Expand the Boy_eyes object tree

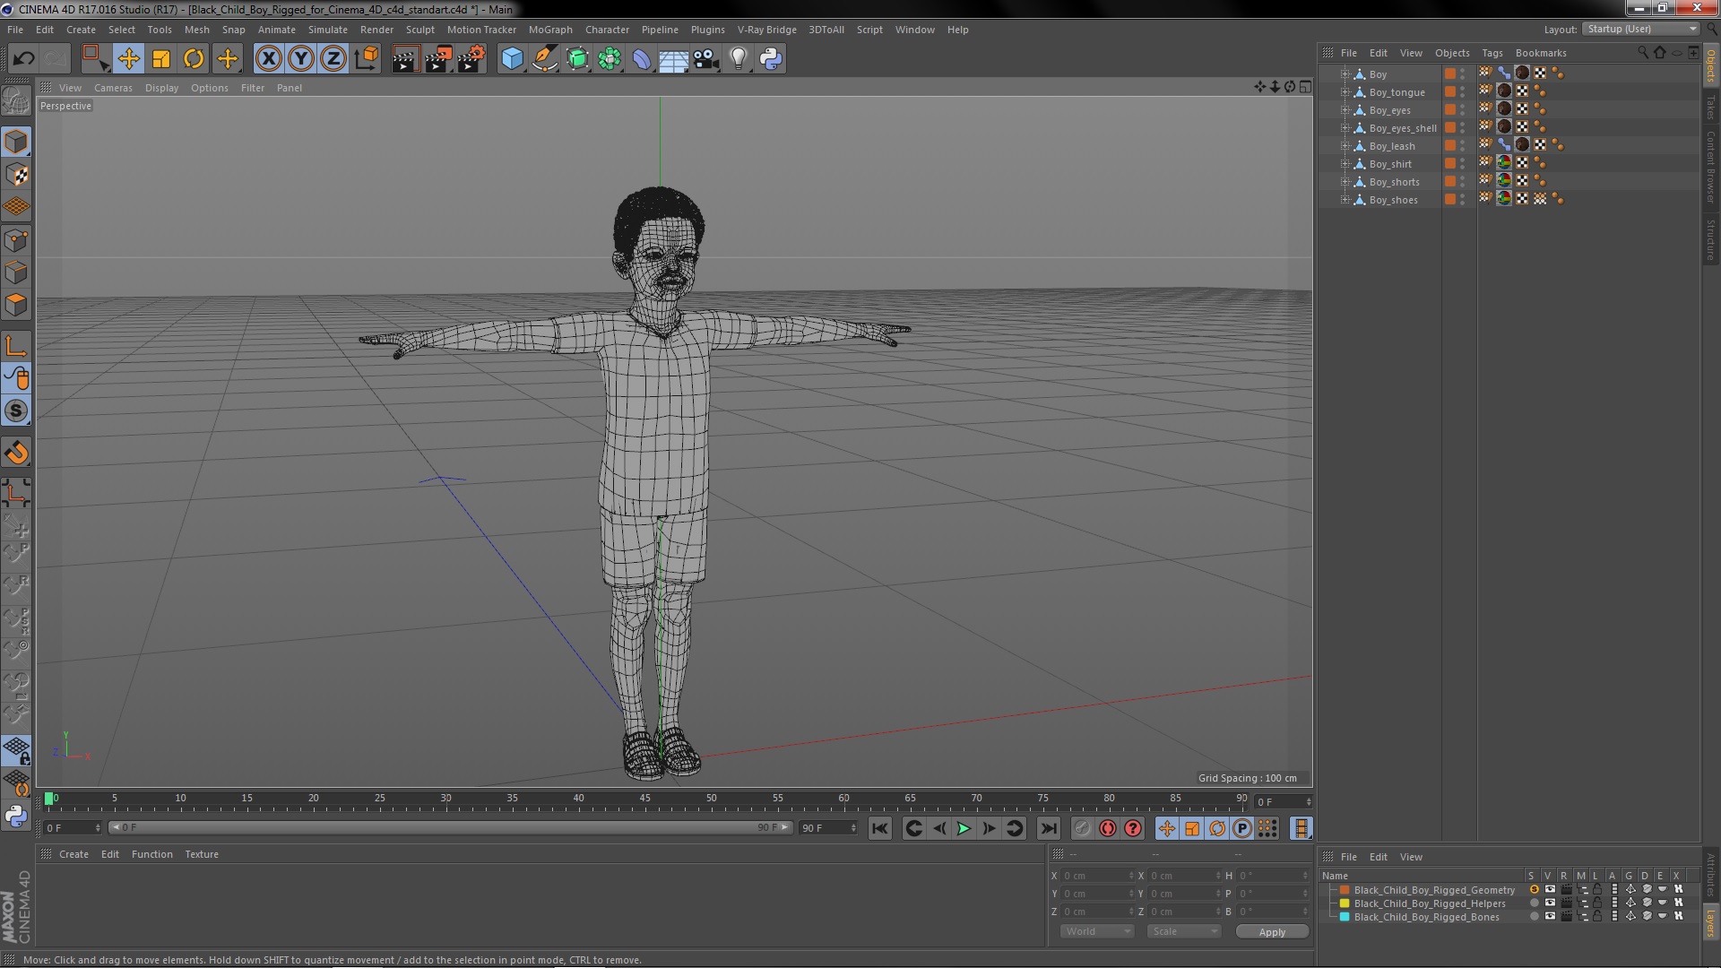[x=1345, y=110]
